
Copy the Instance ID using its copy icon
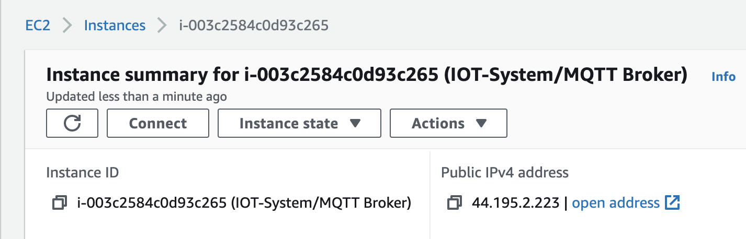click(x=60, y=202)
